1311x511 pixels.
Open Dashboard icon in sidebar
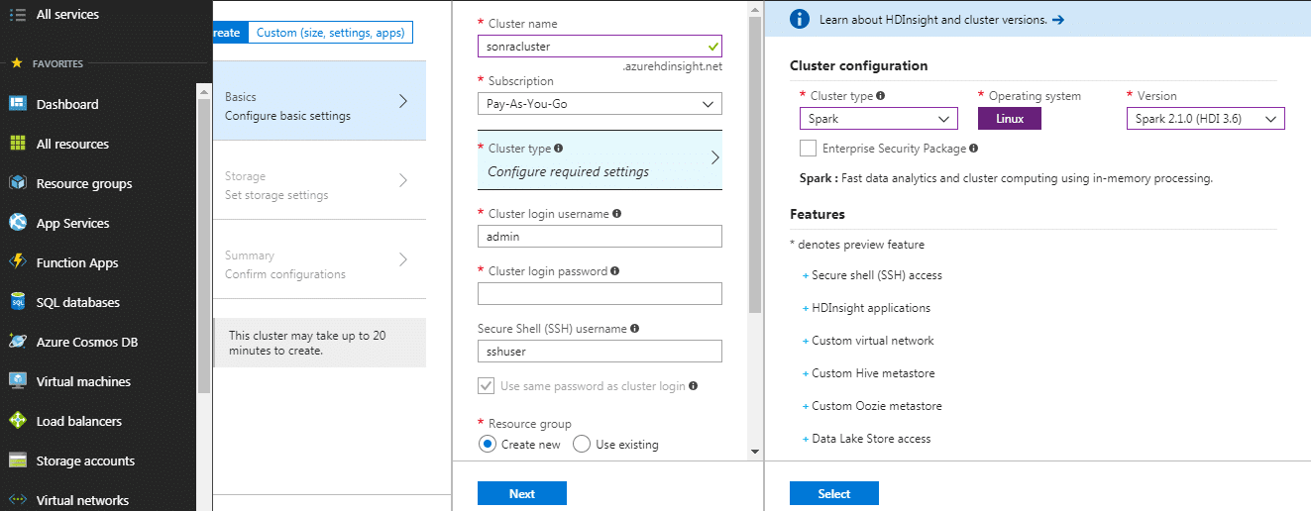17,104
